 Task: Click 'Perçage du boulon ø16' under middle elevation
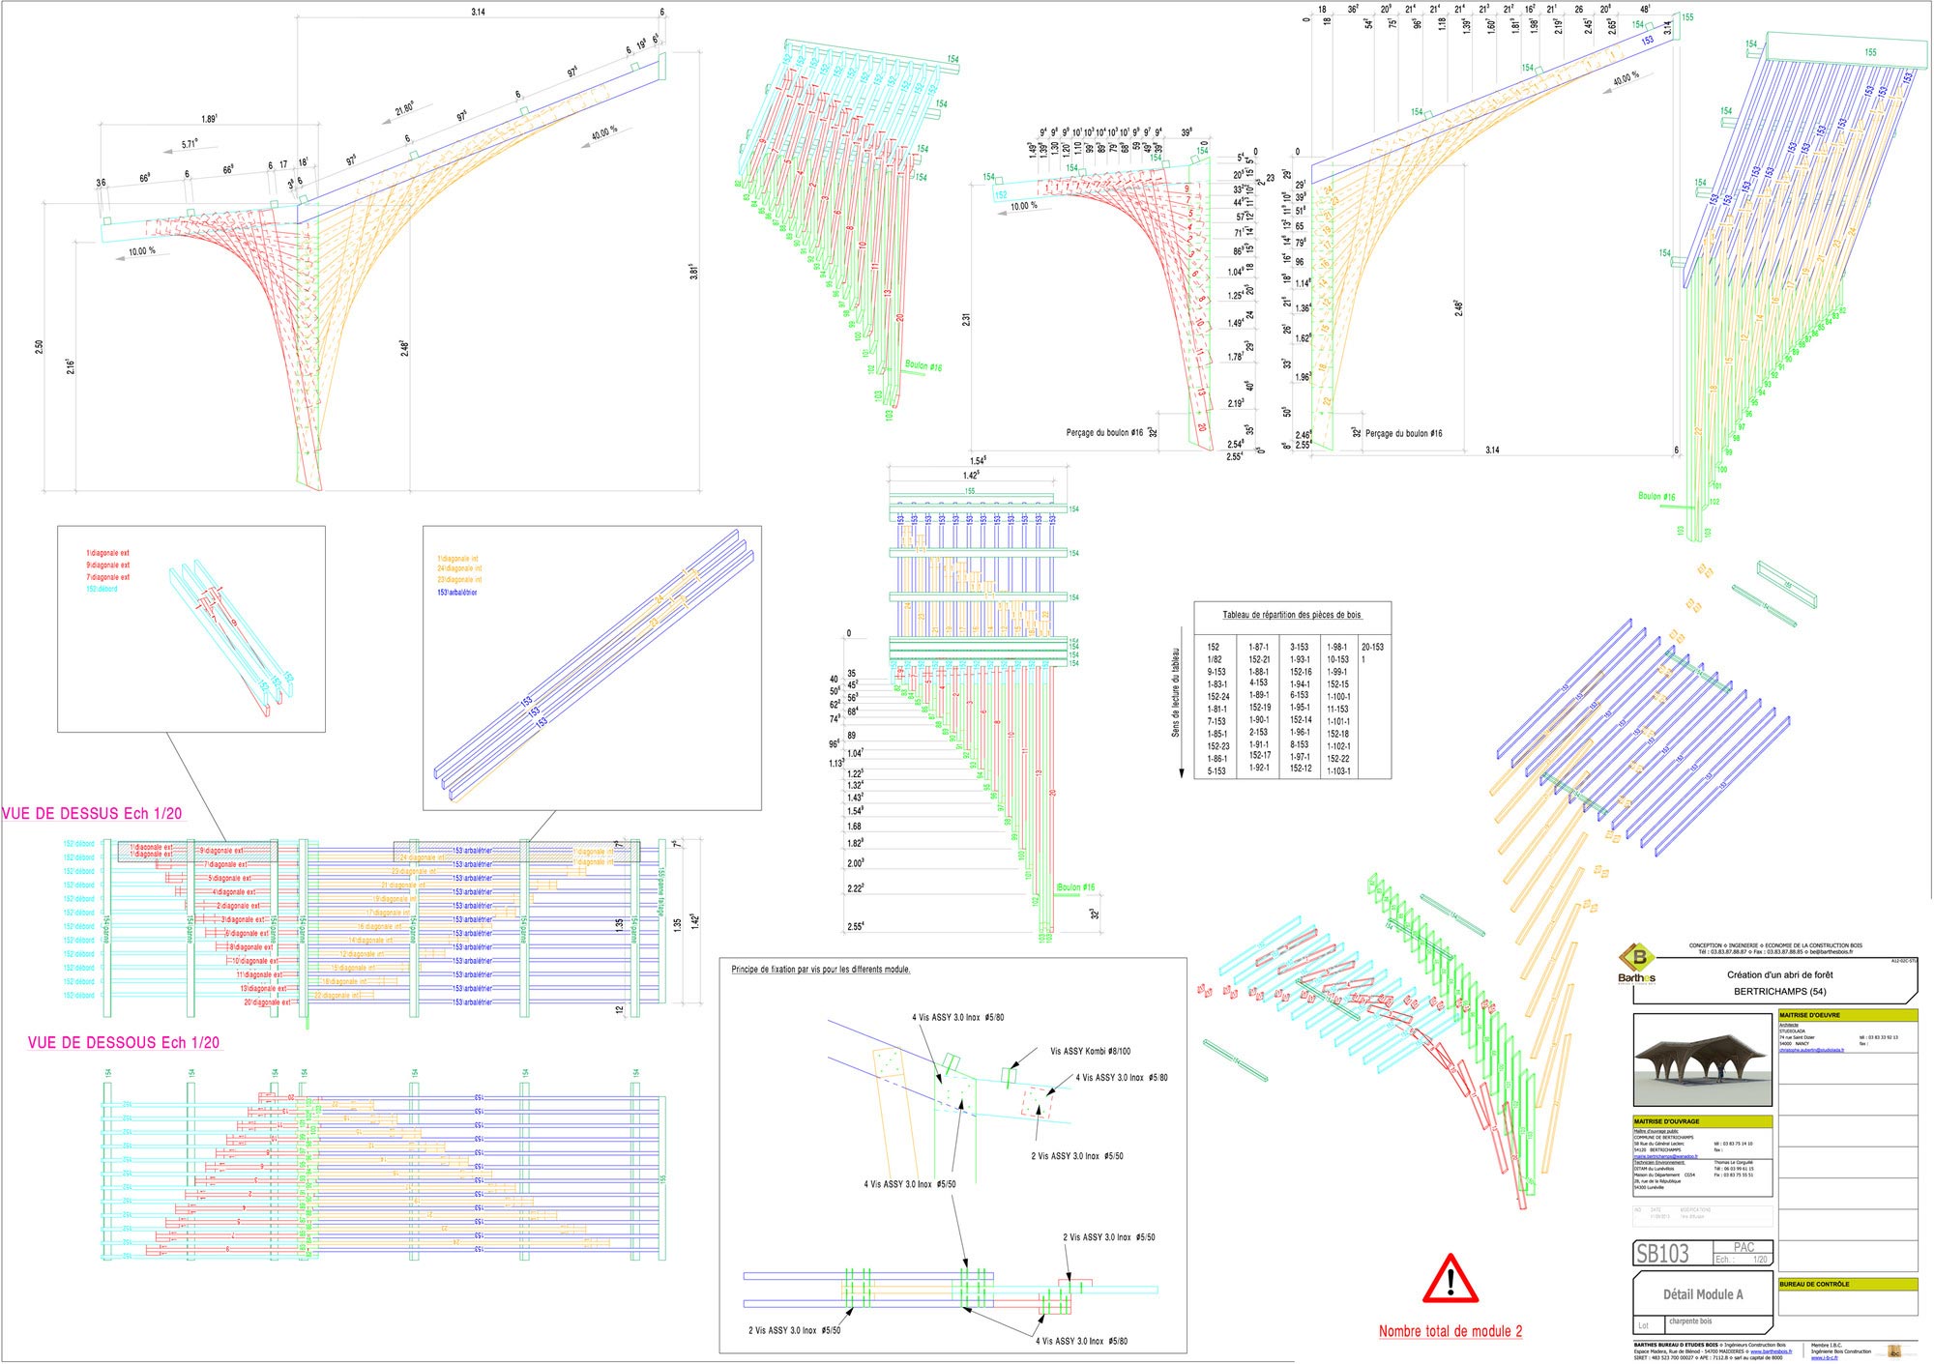pyautogui.click(x=1104, y=433)
